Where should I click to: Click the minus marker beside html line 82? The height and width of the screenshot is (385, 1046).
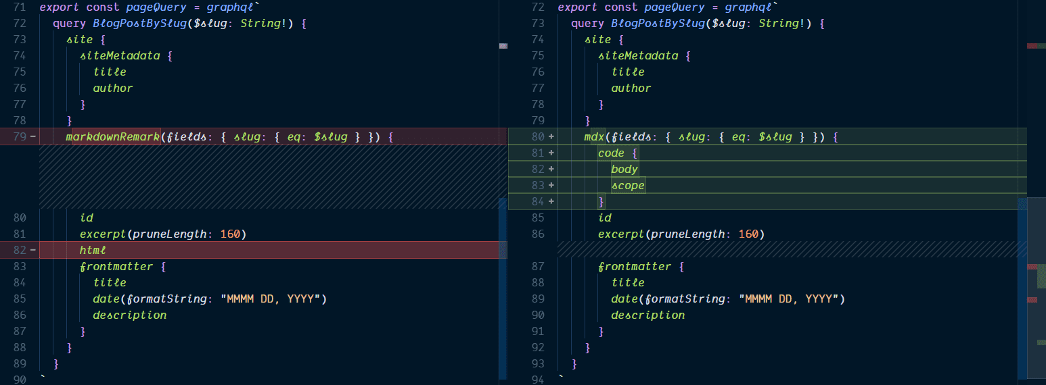pos(32,251)
